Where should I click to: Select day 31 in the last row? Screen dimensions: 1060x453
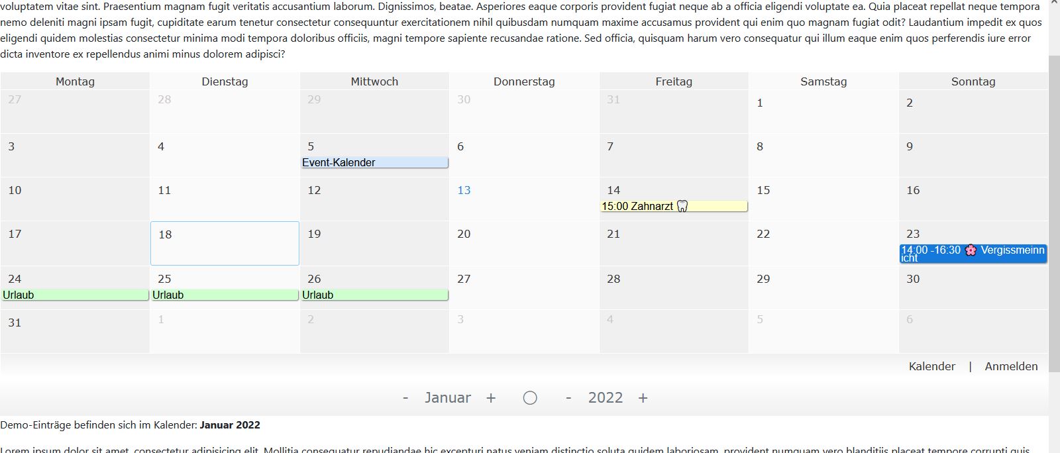tap(15, 323)
